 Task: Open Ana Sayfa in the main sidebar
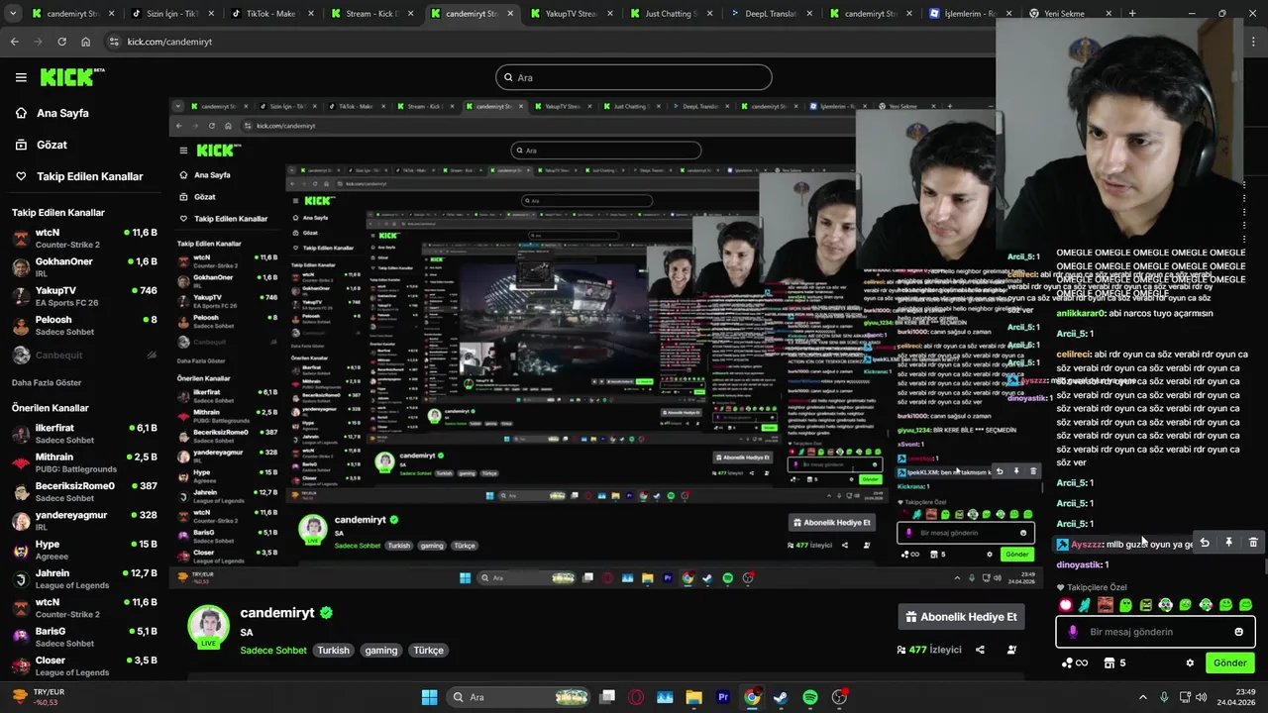52,113
